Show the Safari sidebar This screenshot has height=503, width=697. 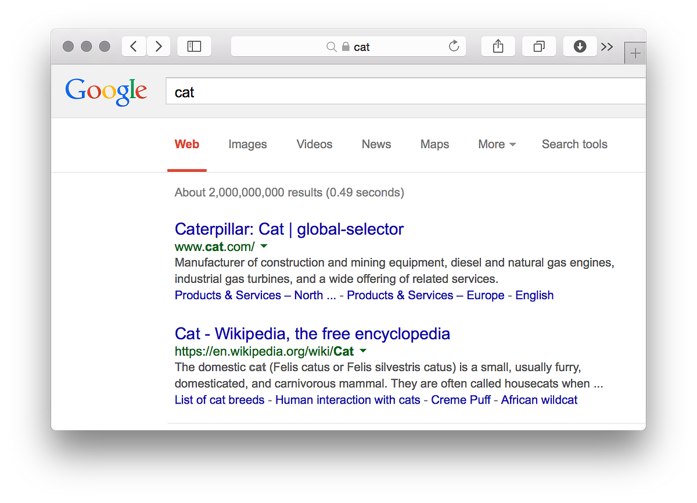[x=194, y=46]
